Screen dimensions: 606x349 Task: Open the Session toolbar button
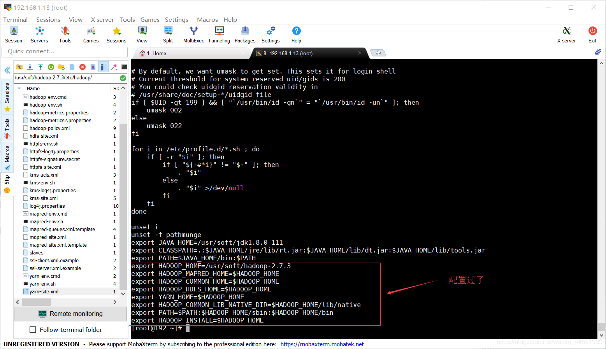pyautogui.click(x=14, y=35)
